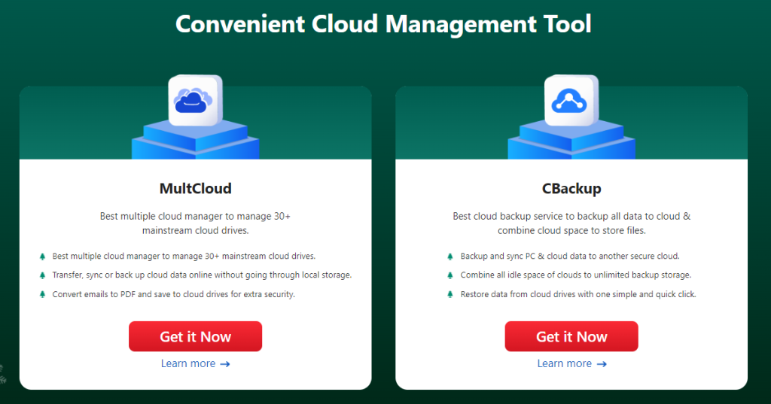Click bullet text 'Best multiple cloud manager to manage 30+'

click(136, 256)
